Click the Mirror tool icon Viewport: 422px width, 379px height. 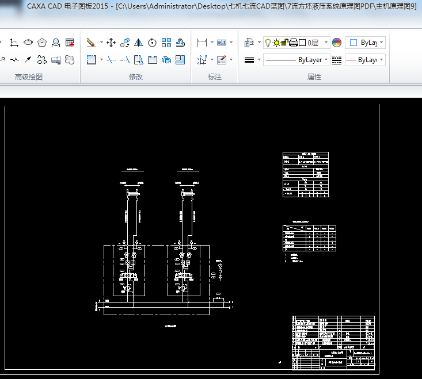(139, 43)
